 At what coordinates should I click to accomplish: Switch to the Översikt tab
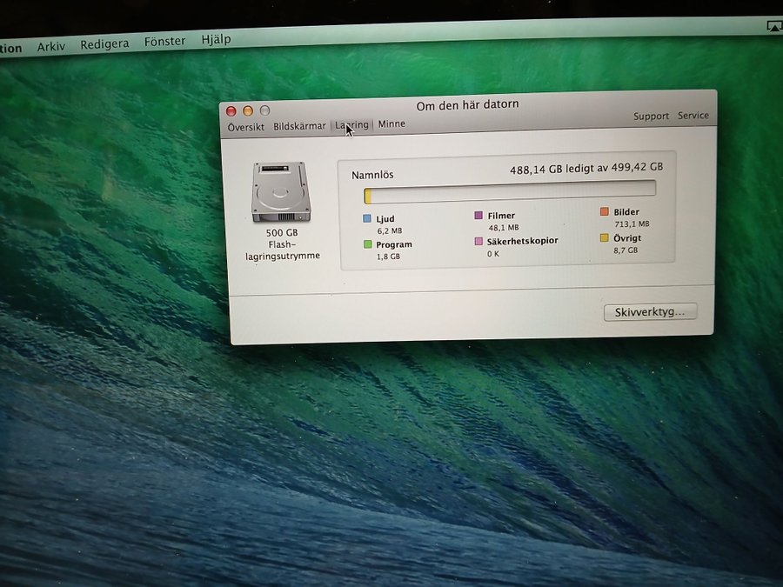246,127
